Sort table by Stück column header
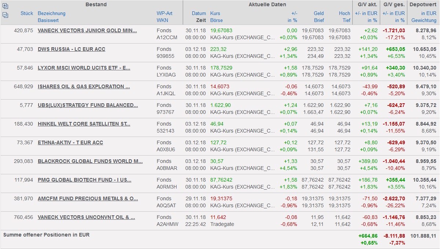Viewport: 440px width, 249px height. [x=27, y=13]
